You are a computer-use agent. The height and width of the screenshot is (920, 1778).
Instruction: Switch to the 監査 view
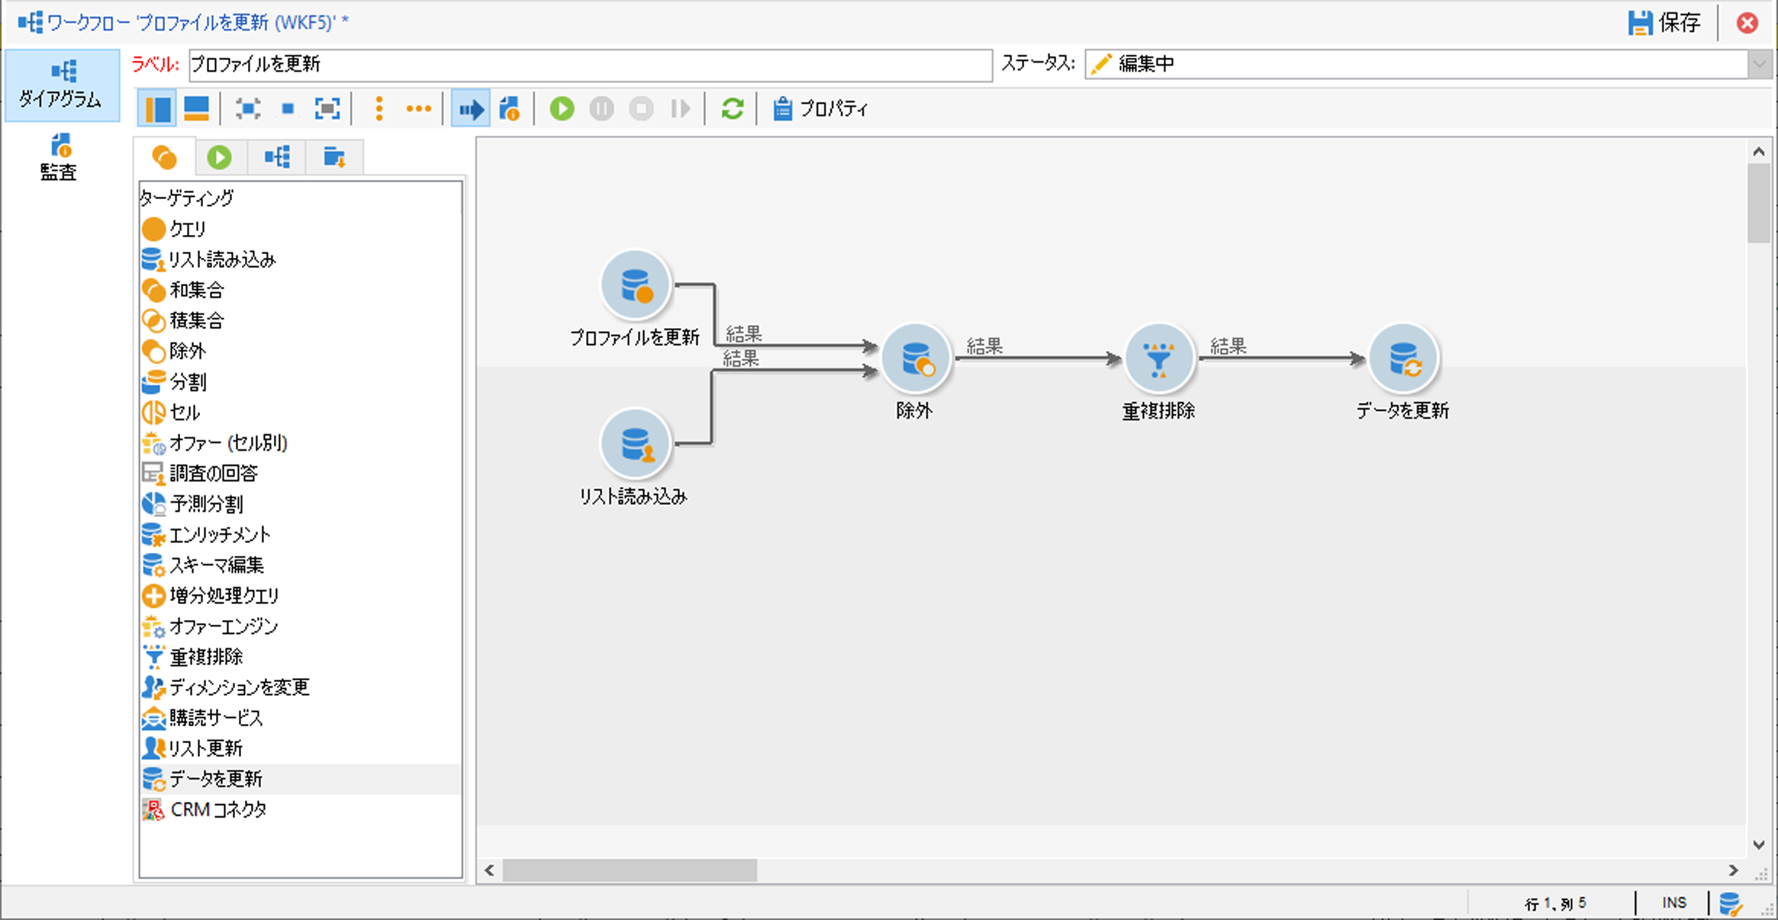[59, 158]
